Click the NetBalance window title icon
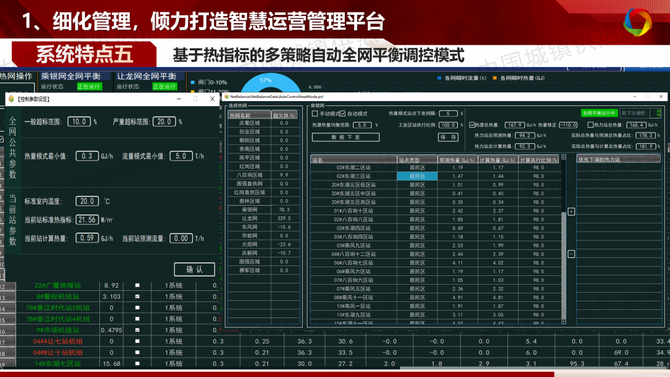The height and width of the screenshot is (377, 670). 227,97
